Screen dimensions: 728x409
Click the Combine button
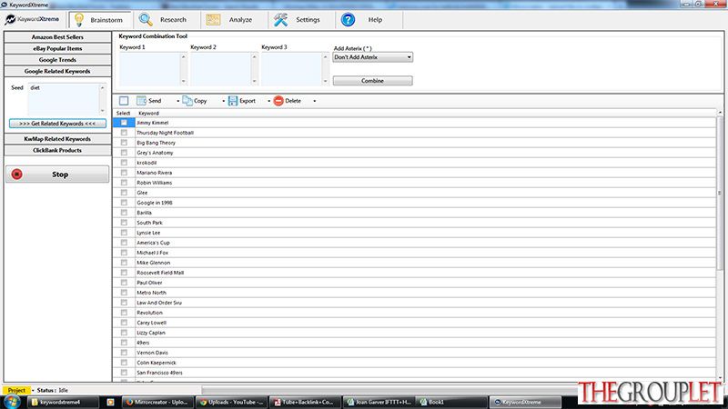pyautogui.click(x=372, y=81)
